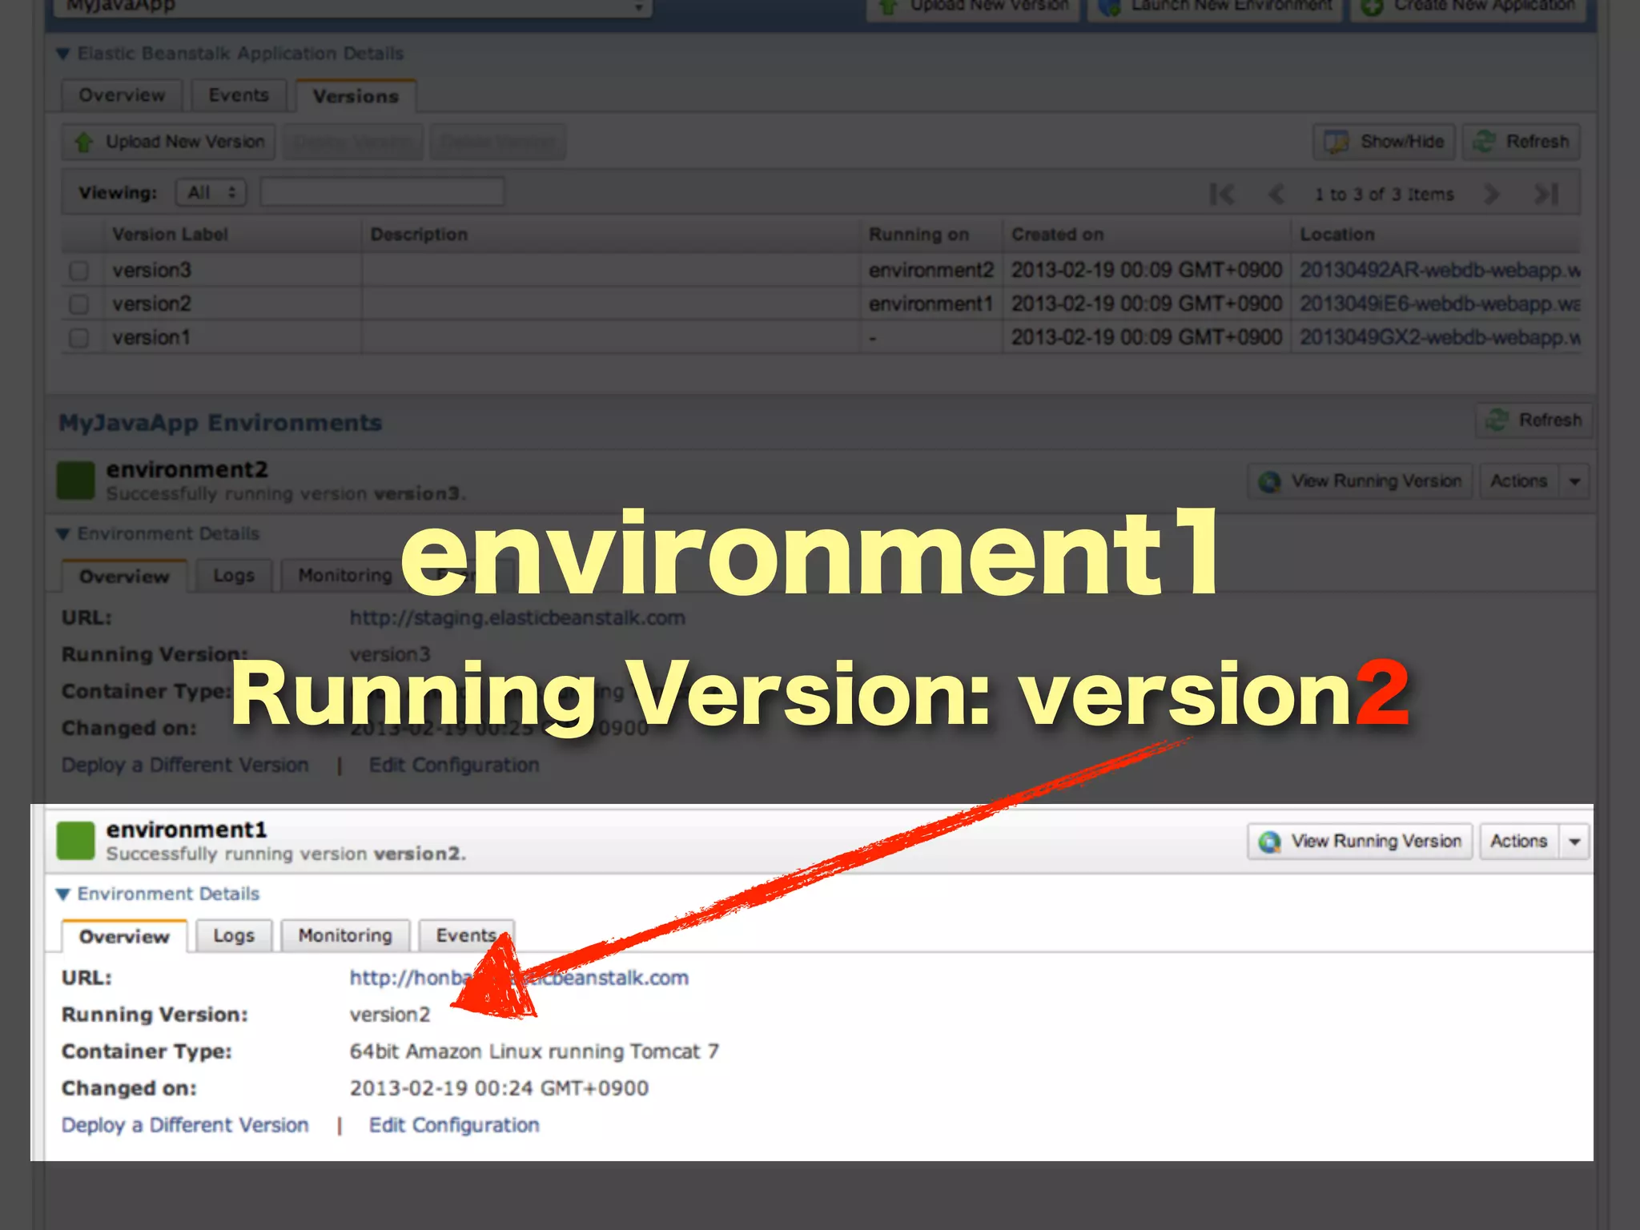
Task: Collapse environment1 Environment Details section
Action: pos(63,894)
